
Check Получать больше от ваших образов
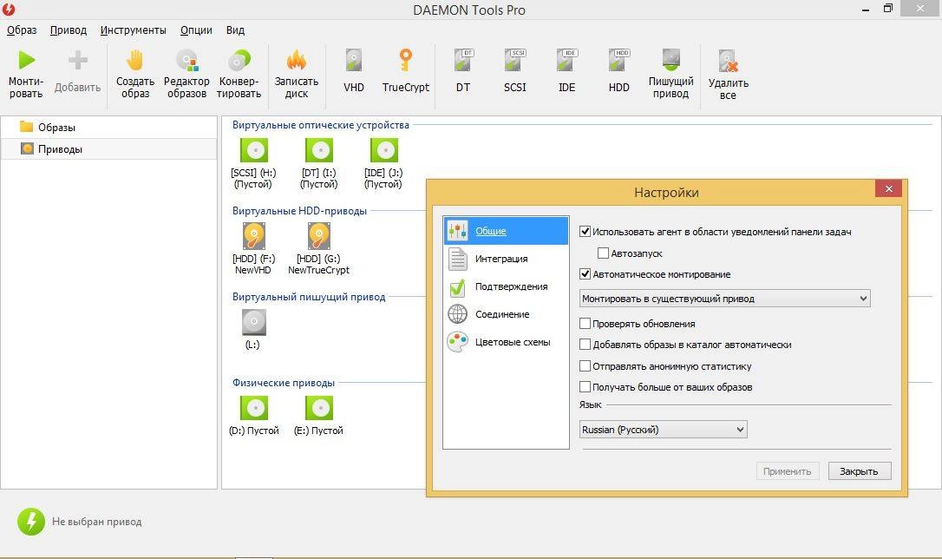[585, 387]
